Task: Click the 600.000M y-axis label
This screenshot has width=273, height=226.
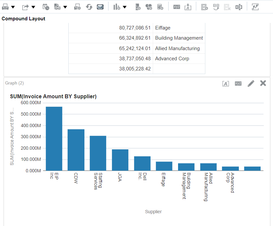Action: [31, 103]
